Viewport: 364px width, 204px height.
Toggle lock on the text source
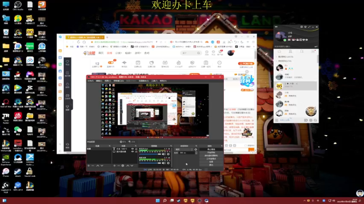point(136,149)
